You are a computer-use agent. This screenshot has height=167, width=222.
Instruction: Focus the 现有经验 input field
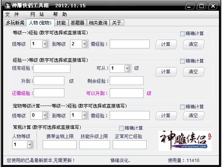(52, 69)
